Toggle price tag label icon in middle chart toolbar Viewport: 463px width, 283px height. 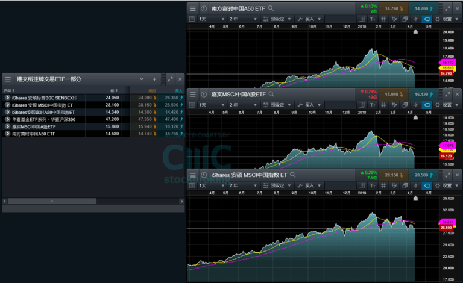click(x=427, y=105)
